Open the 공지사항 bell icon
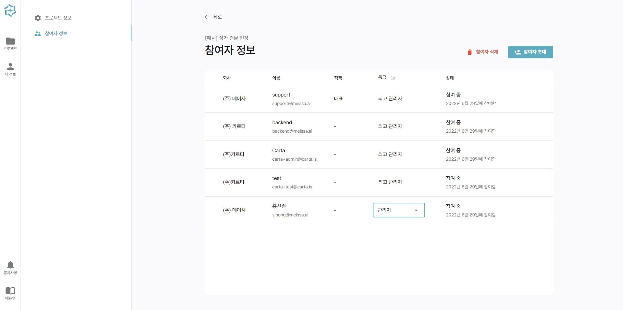The width and height of the screenshot is (623, 310). pos(10,265)
